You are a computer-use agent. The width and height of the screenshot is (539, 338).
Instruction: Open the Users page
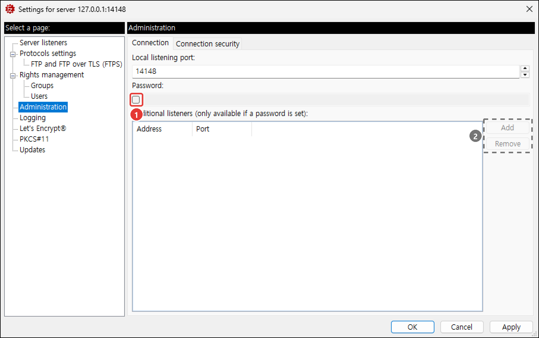tap(39, 96)
